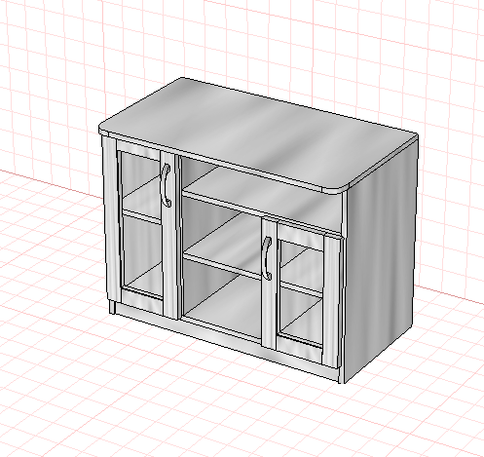The width and height of the screenshot is (484, 457).
Task: Click the lower right door handle
Action: [267, 258]
